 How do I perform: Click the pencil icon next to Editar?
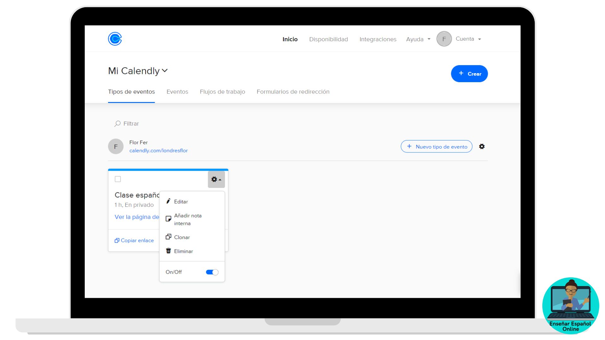click(168, 201)
